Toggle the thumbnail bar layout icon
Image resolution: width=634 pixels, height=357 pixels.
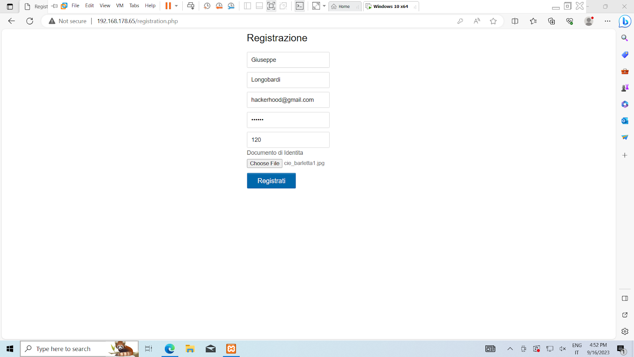pos(259,6)
